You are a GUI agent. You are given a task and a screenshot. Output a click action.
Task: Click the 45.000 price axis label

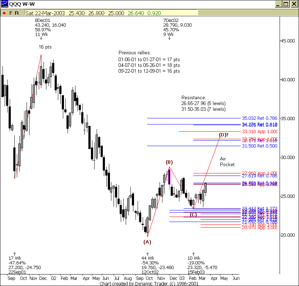tap(287, 41)
